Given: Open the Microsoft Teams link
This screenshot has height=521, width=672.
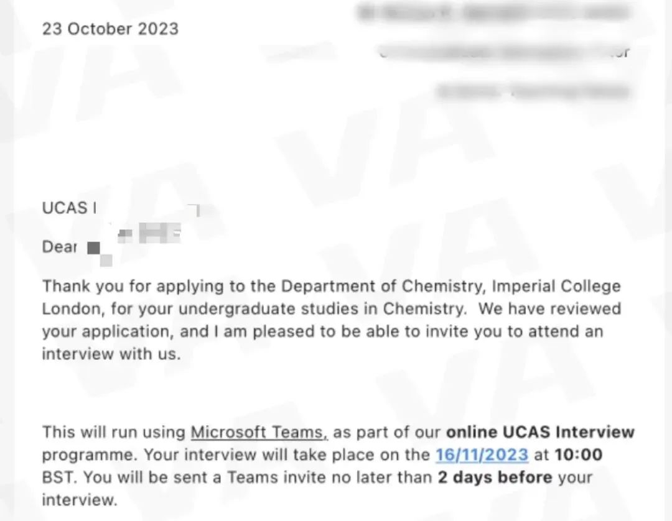Looking at the screenshot, I should coord(259,432).
